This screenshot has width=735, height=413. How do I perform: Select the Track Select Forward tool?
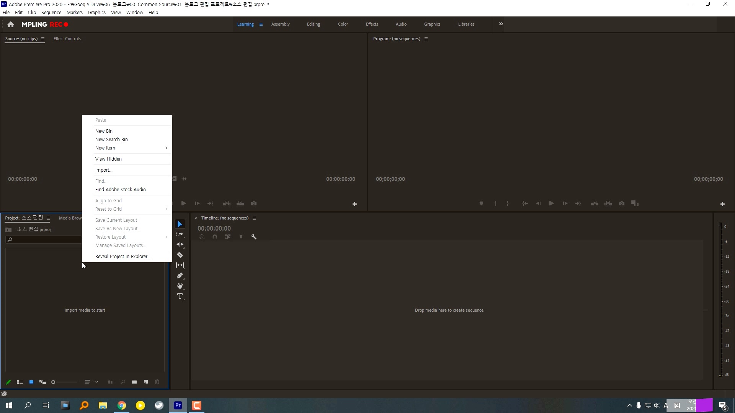(180, 234)
